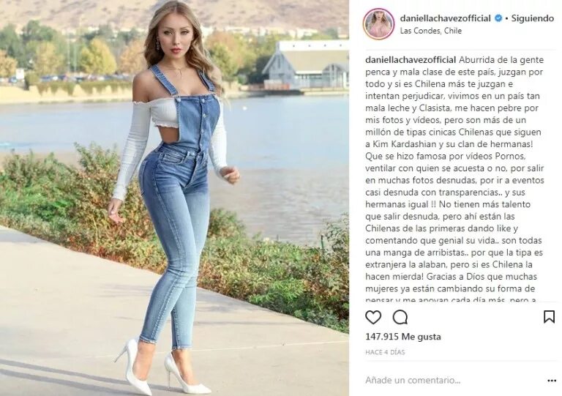Screen dimensions: 562x396
Task: Click the caption author name daniellachavezofficial
Action: [411, 59]
